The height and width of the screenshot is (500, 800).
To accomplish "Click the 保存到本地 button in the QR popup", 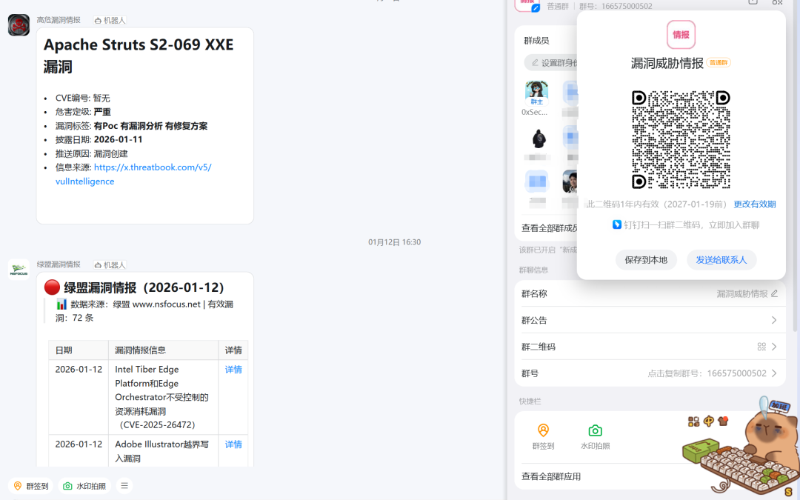I will (x=645, y=260).
